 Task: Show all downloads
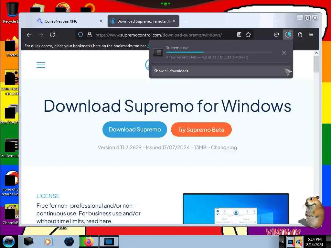221,71
